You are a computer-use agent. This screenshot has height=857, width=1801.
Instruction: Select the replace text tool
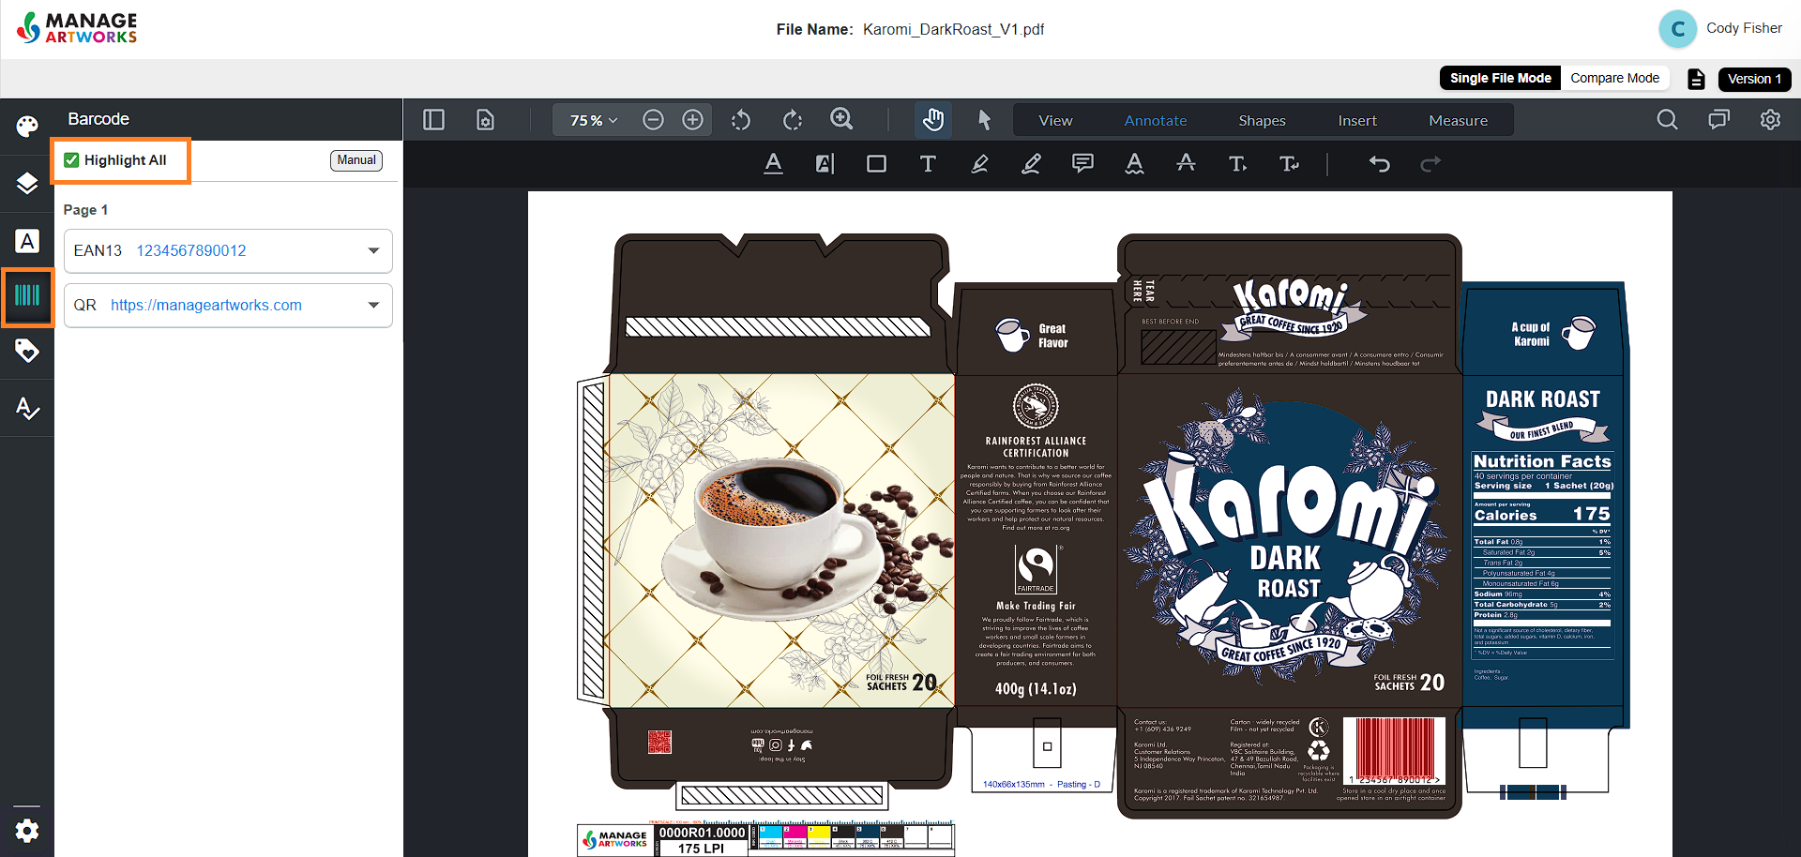[1289, 164]
